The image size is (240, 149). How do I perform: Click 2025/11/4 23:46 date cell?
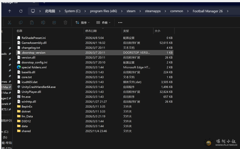(96, 131)
